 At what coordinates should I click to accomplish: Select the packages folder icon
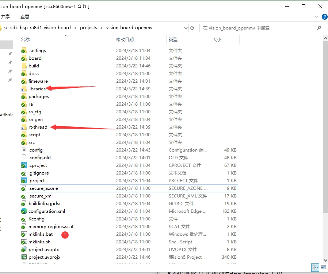tap(24, 97)
